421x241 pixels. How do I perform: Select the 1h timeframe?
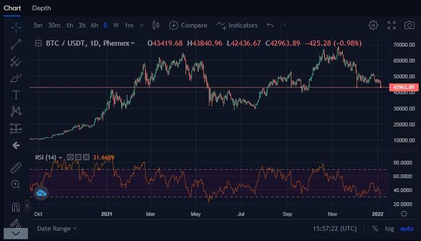pos(70,25)
